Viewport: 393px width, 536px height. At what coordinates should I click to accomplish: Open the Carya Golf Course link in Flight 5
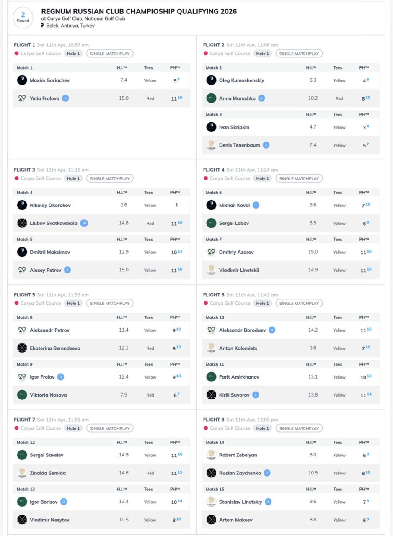point(41,303)
